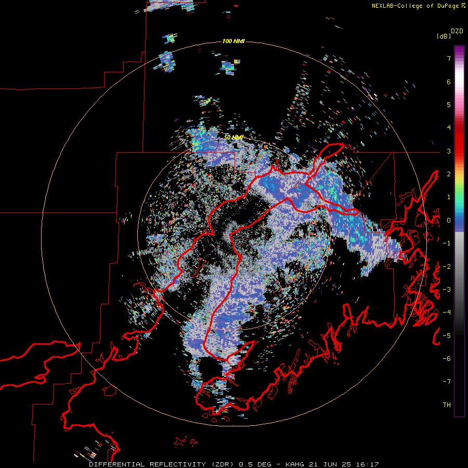This screenshot has width=468, height=468.
Task: Click the Differential Reflectivity caption at bottom
Action: [234, 464]
